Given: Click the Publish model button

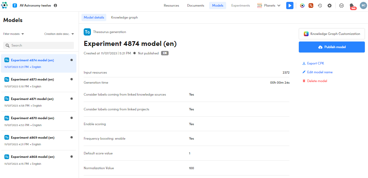Looking at the screenshot, I should coord(332,47).
